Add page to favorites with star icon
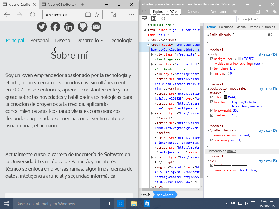Viewport: 279px width, 209px height. click(x=97, y=15)
